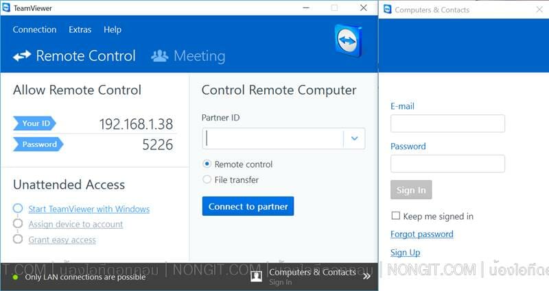Click the Your ID label tag
Viewport: 549px width, 291px height.
click(35, 123)
